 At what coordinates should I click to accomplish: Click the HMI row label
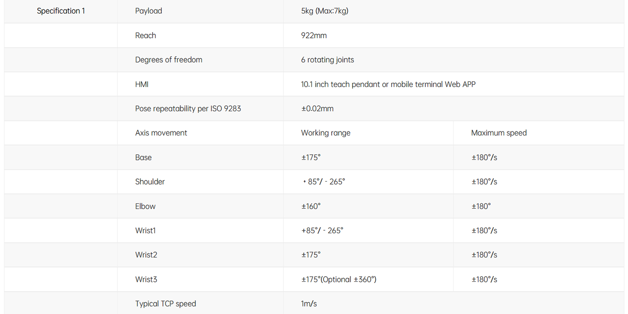tap(142, 84)
